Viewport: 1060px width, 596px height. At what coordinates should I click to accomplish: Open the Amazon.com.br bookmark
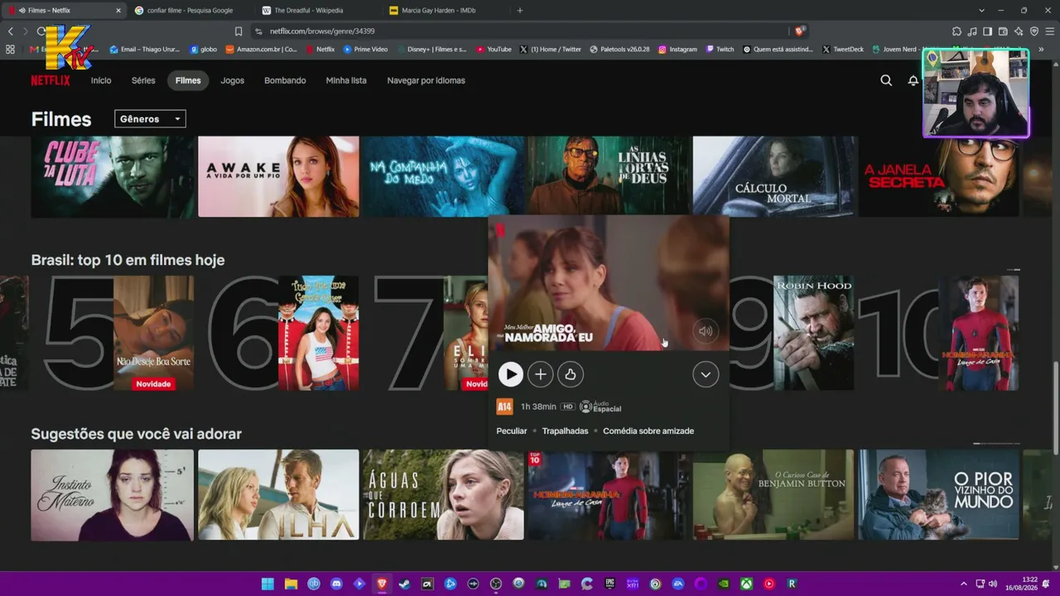click(261, 49)
